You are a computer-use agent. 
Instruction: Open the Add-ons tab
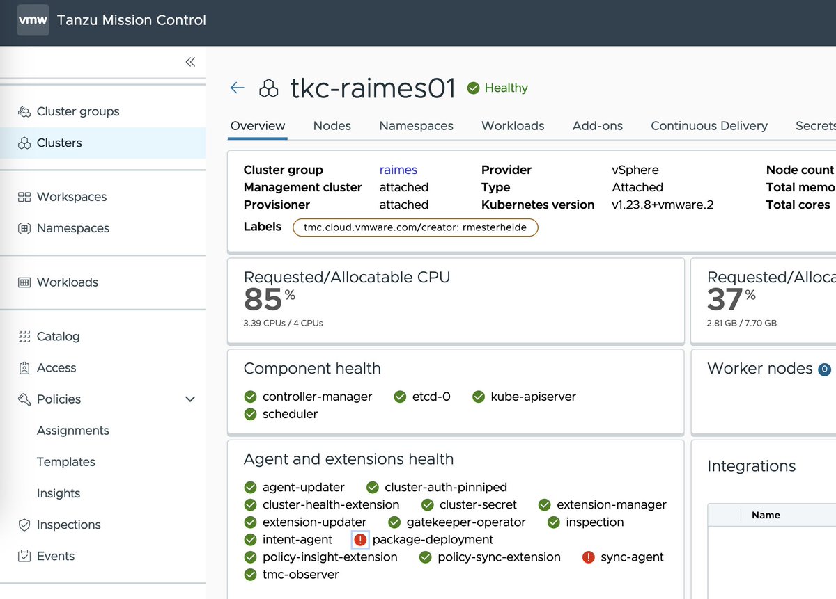coord(598,126)
